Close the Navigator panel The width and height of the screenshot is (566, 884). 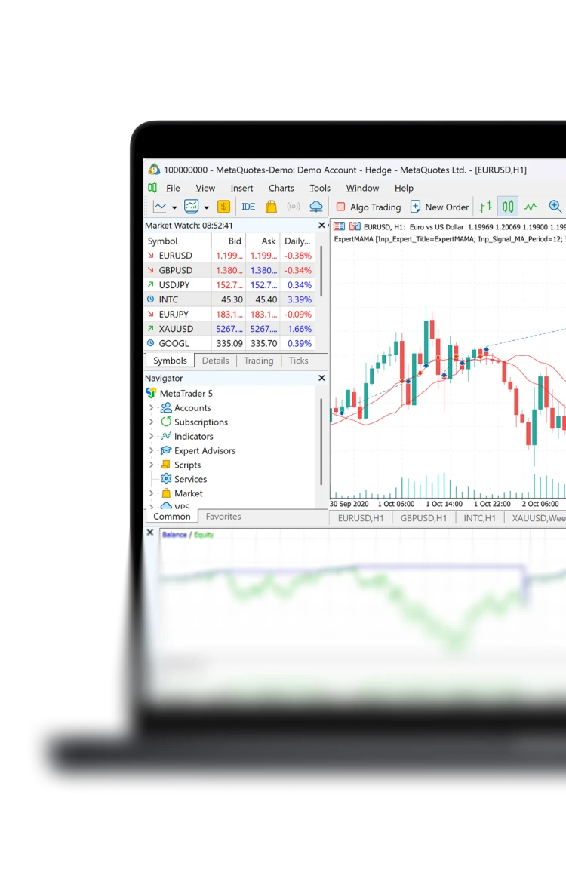coord(321,378)
